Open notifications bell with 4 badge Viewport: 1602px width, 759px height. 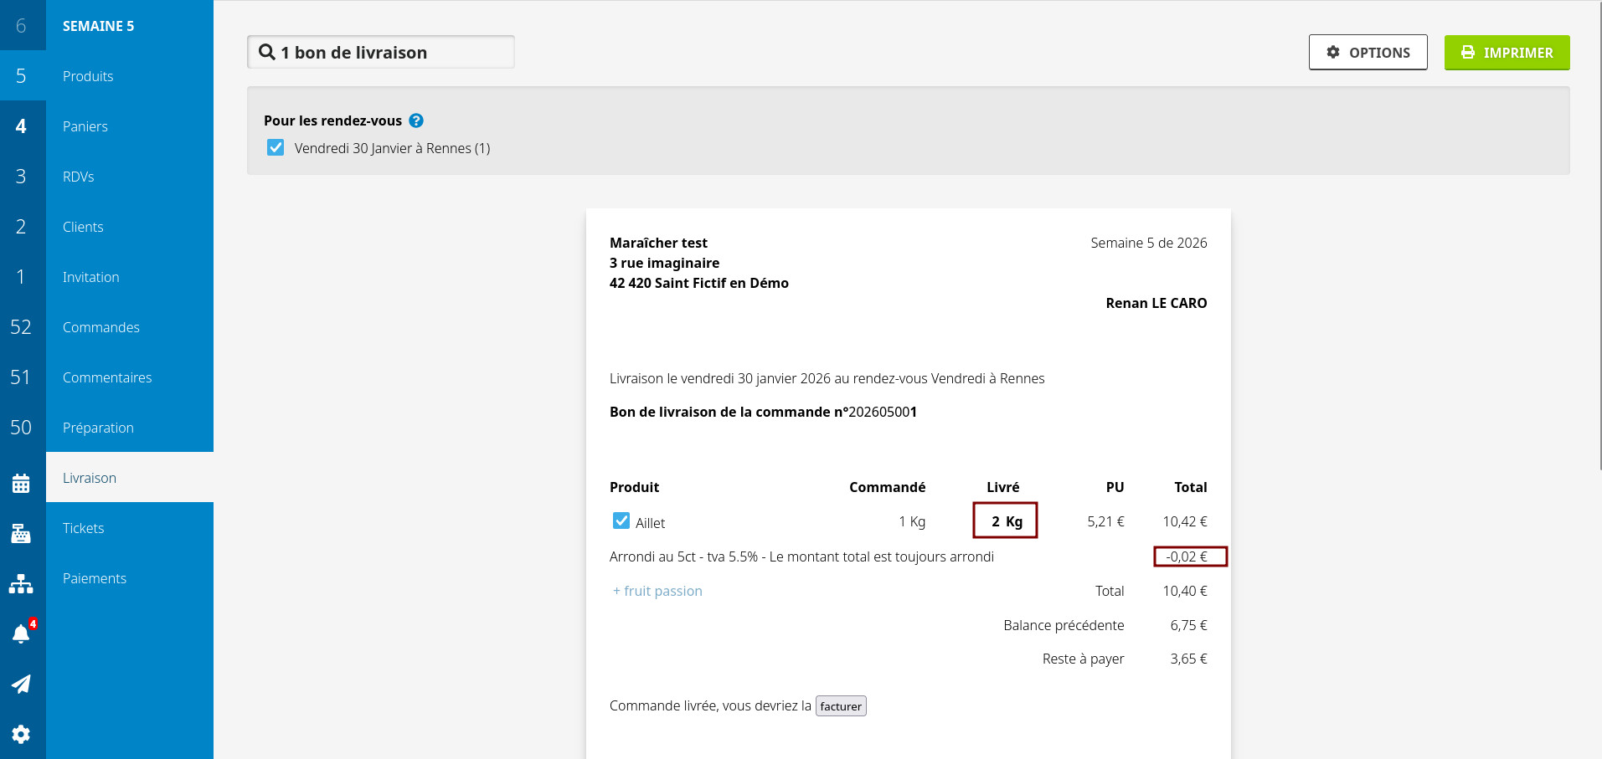(21, 633)
